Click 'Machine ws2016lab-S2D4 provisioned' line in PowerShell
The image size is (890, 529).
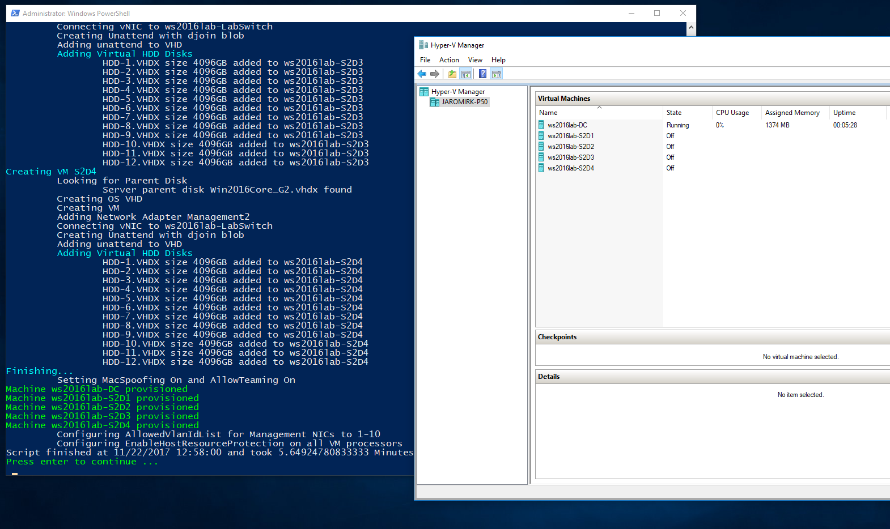[103, 425]
